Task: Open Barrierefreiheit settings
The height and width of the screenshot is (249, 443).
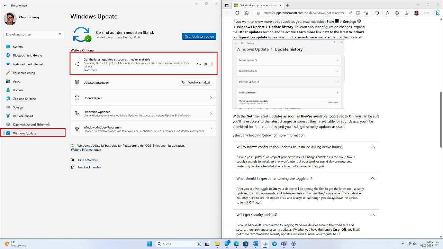Action: point(33,116)
